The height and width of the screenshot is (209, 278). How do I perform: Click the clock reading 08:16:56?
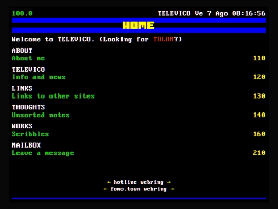[249, 13]
